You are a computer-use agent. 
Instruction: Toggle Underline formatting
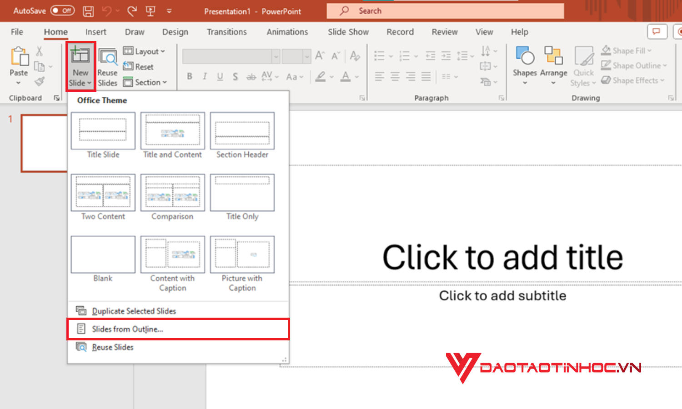pos(220,76)
